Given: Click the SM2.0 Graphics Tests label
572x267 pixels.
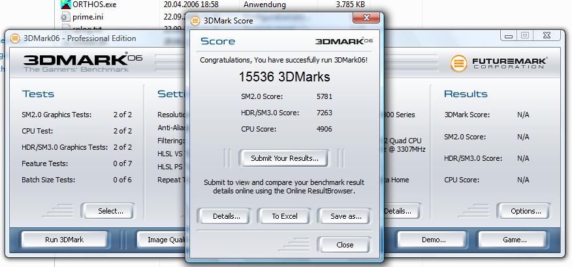Looking at the screenshot, I should click(x=57, y=115).
